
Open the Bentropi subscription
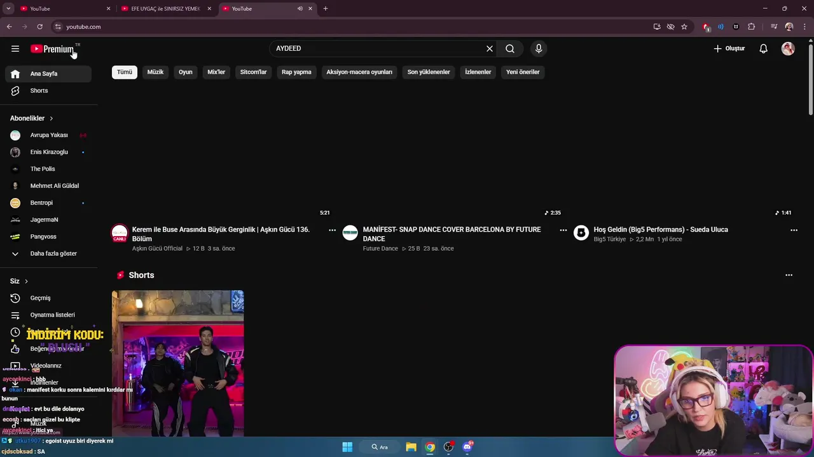[48, 203]
